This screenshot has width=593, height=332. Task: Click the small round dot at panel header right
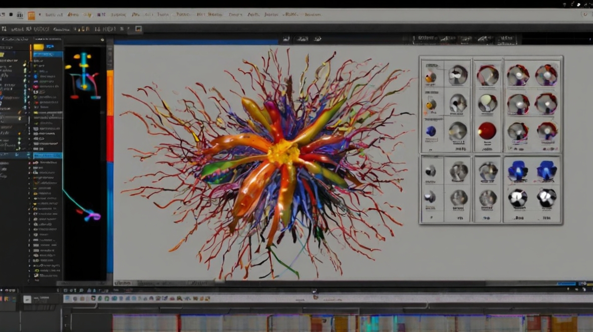click(x=102, y=39)
